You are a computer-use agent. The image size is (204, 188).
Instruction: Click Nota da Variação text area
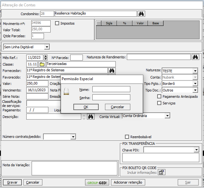(x=75, y=168)
